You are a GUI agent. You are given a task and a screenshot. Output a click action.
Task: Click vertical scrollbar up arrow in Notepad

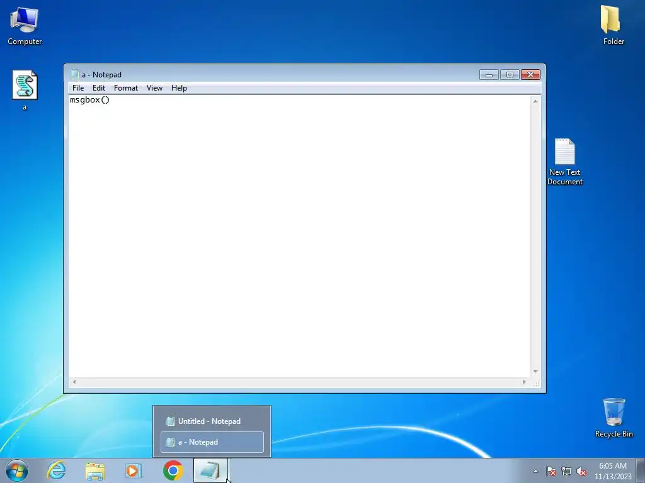click(535, 101)
